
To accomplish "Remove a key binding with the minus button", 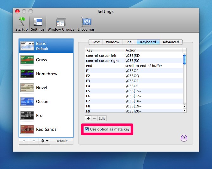I will 94,118.
